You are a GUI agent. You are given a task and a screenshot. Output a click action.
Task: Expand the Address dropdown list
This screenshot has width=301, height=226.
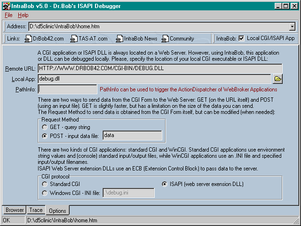point(292,27)
